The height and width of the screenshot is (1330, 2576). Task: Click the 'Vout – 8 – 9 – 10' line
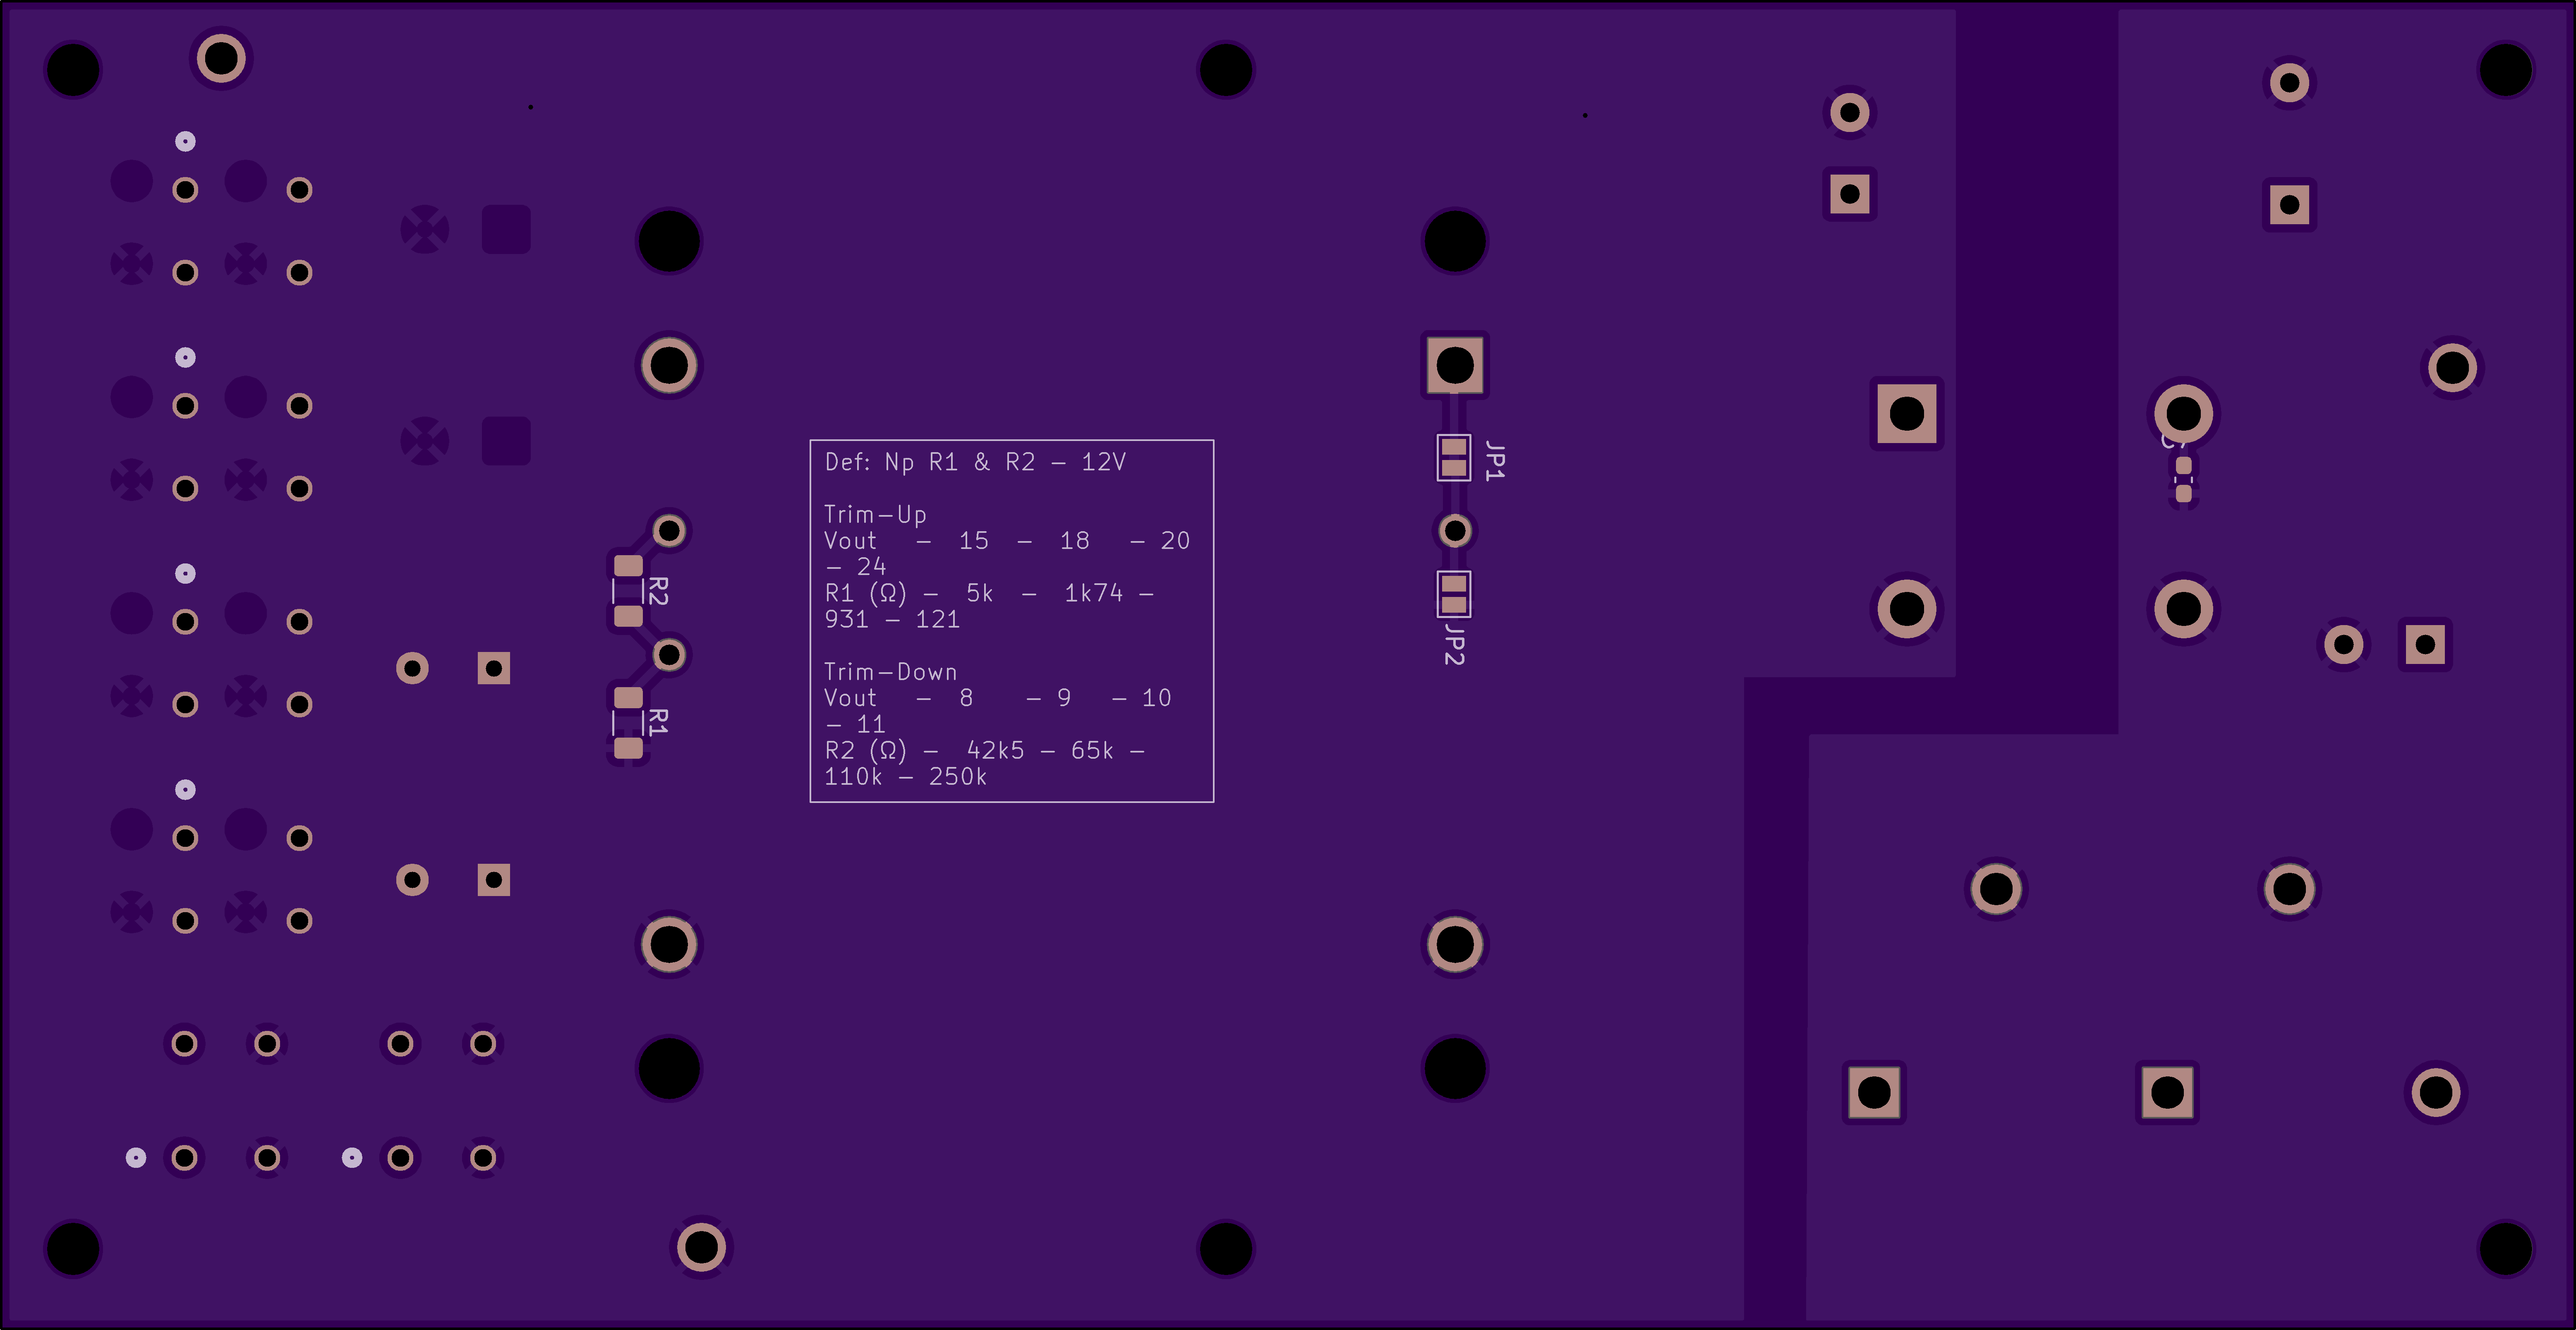[997, 698]
